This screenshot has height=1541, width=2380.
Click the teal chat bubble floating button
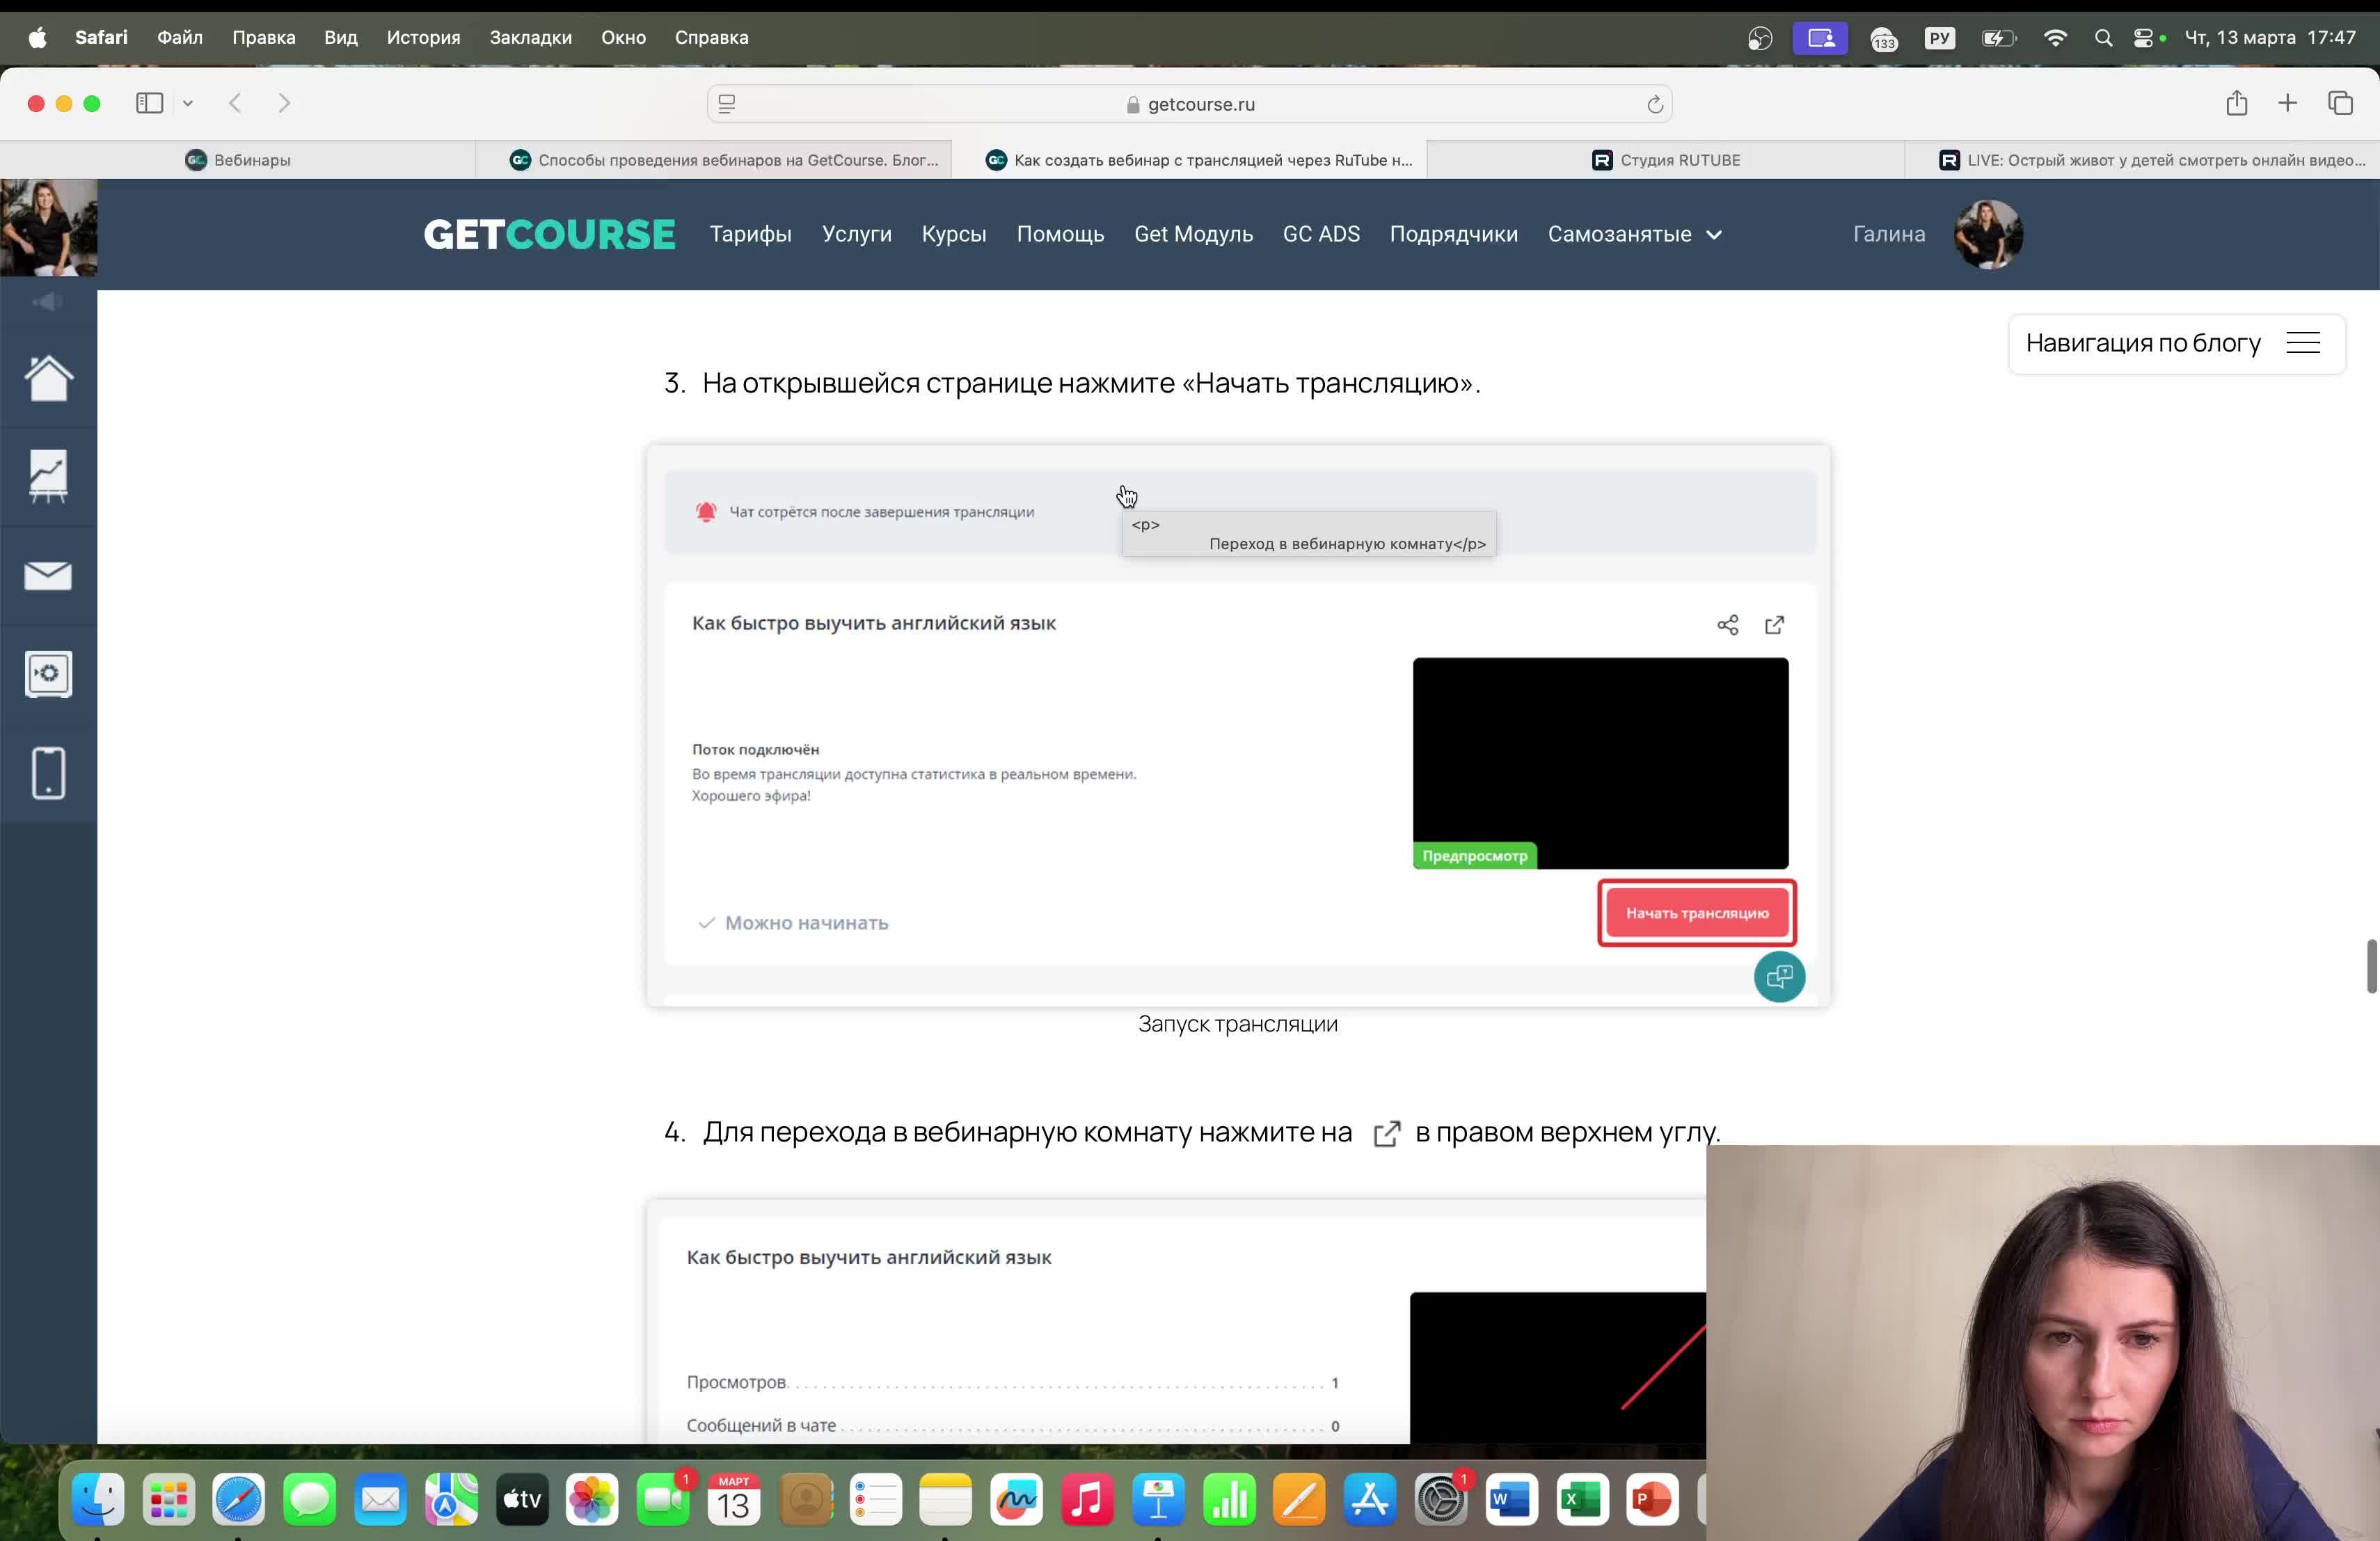pos(1779,976)
